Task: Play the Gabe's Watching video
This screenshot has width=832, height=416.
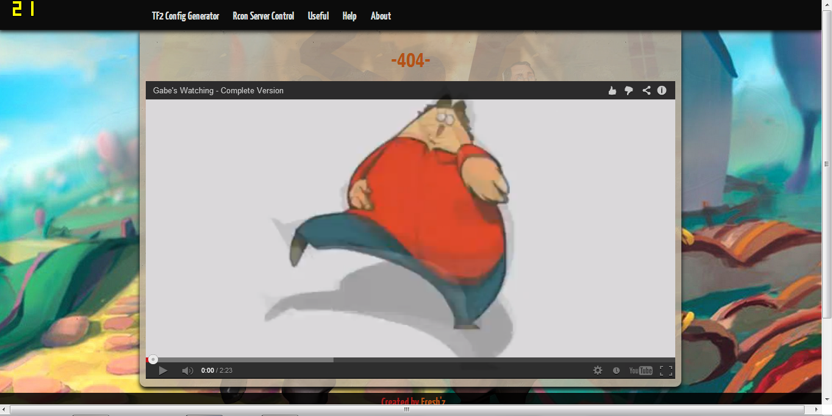Action: click(163, 370)
